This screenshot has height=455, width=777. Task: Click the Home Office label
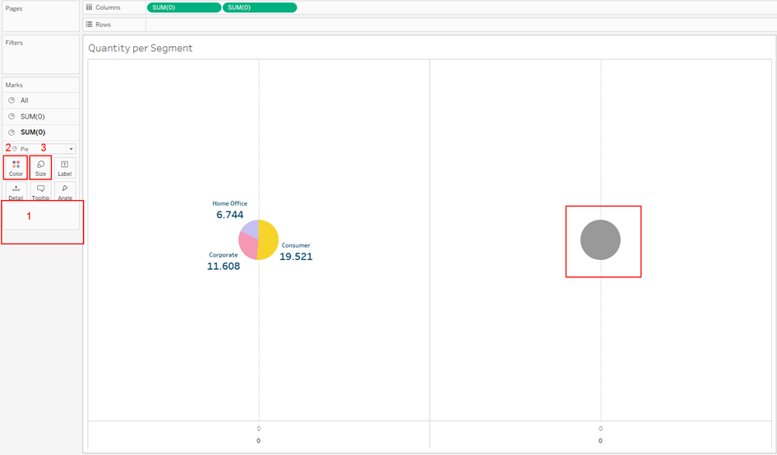coord(230,203)
